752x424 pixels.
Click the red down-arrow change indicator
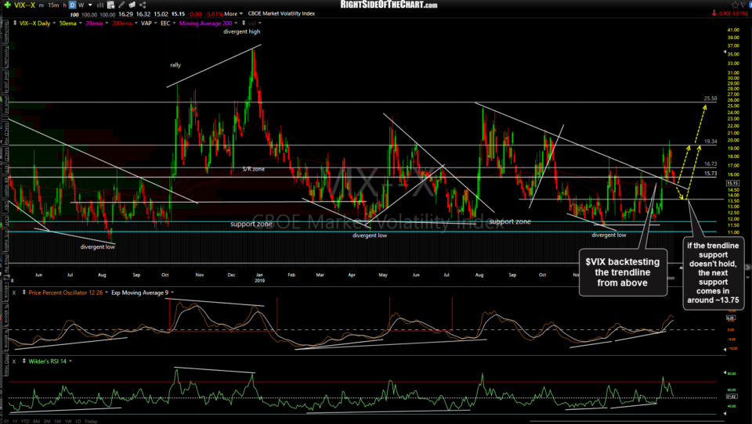pyautogui.click(x=714, y=13)
